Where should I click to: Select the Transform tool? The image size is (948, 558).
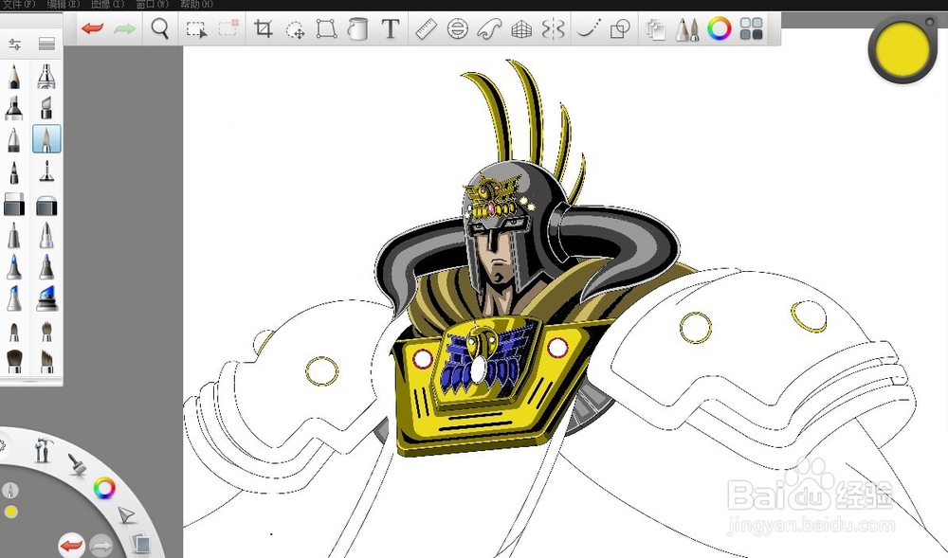[326, 28]
